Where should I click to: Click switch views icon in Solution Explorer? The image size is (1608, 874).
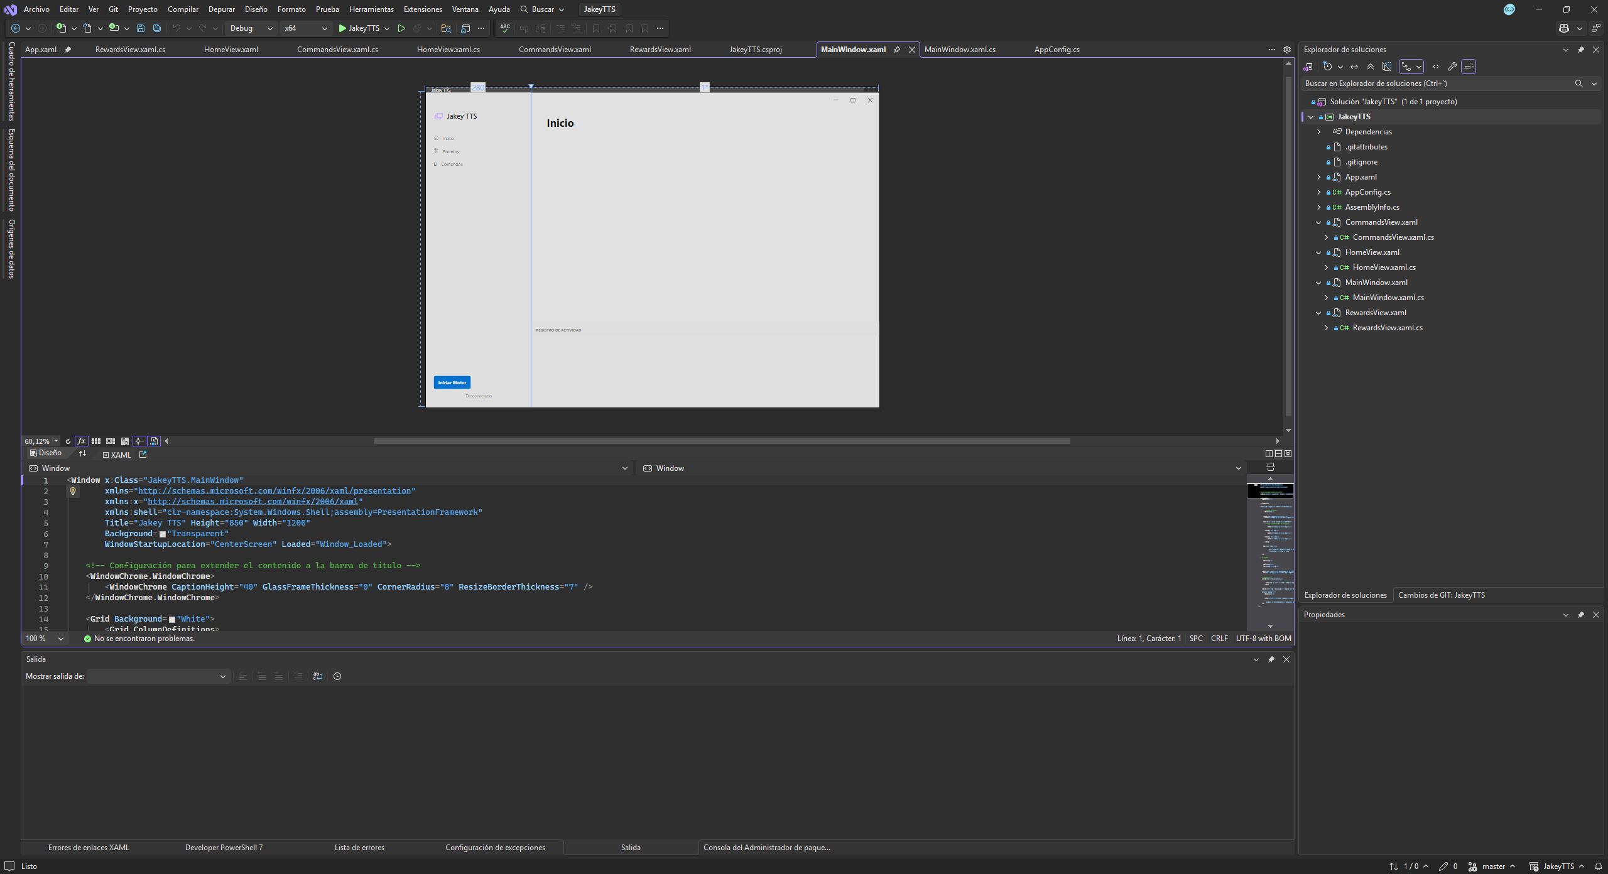pos(1308,67)
